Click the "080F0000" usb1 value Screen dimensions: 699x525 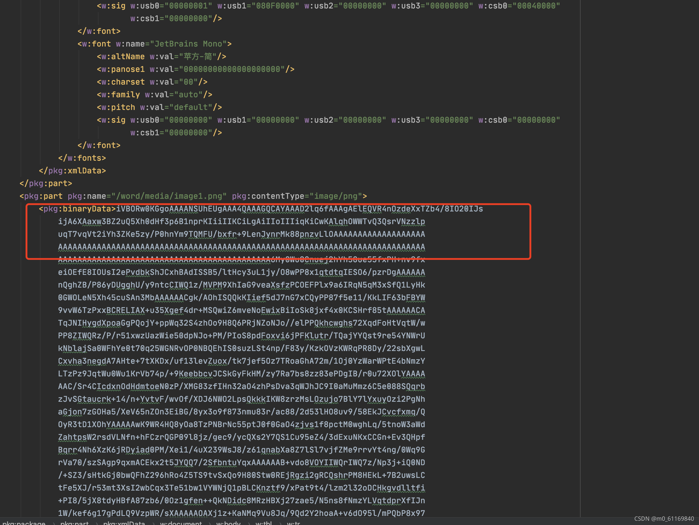point(275,6)
